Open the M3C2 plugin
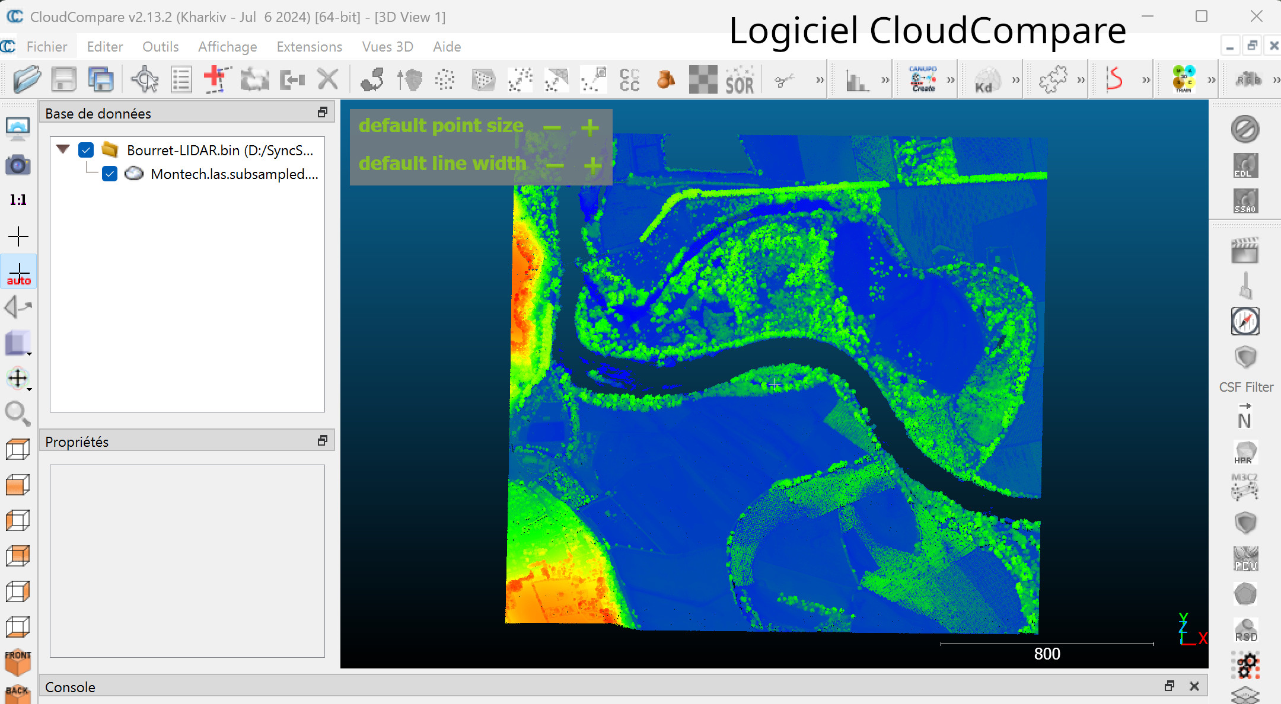1281x704 pixels. 1245,487
